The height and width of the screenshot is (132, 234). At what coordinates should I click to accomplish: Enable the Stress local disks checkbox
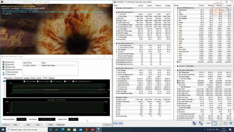tap(6, 72)
